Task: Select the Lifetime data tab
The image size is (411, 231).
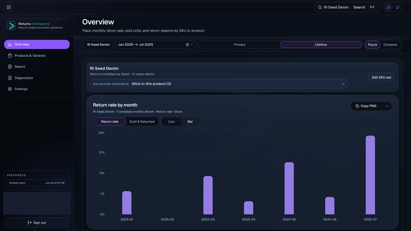Action: pyautogui.click(x=321, y=45)
